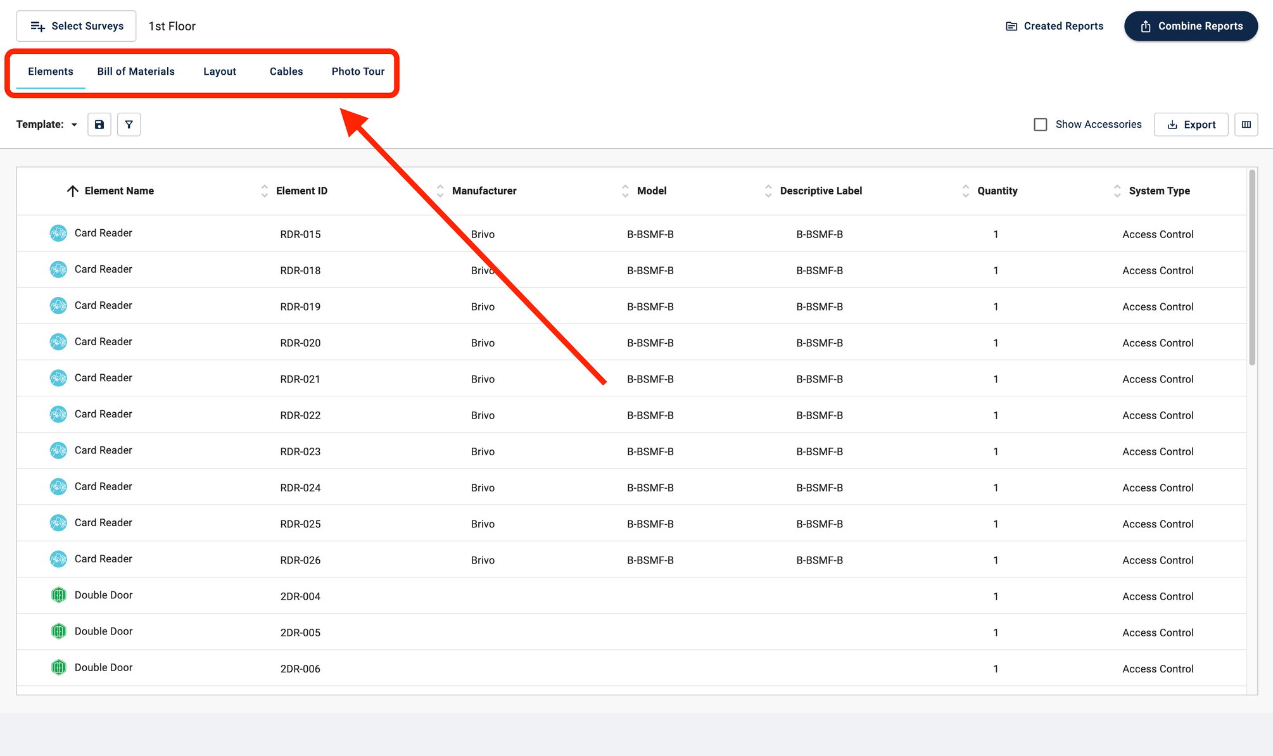Screen dimensions: 1273x756
Task: Click the sort arrow on Element Name
Action: point(73,191)
